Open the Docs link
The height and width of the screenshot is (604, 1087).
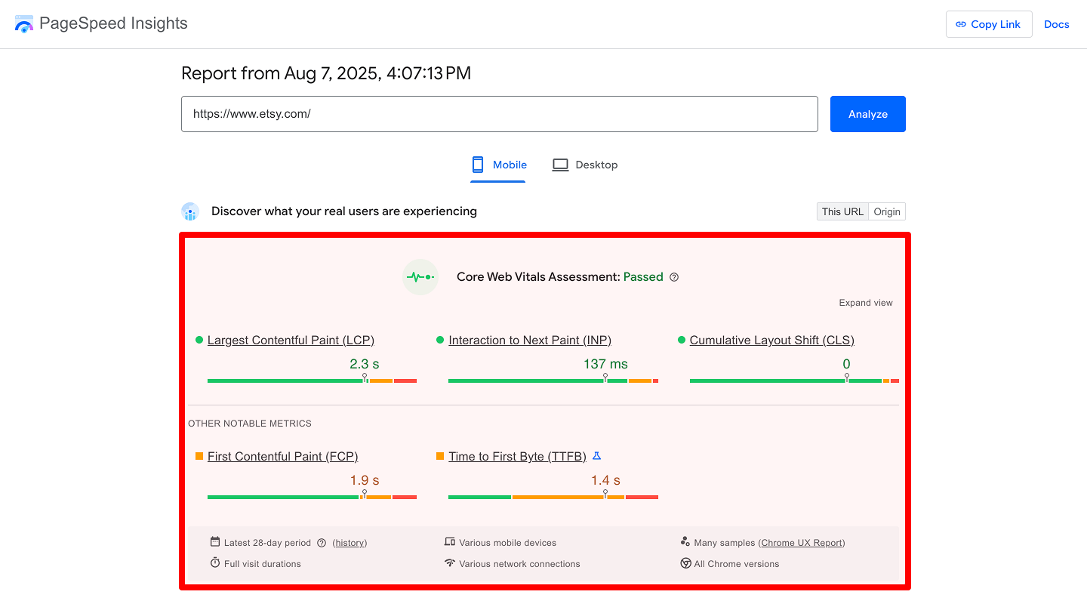(x=1056, y=24)
